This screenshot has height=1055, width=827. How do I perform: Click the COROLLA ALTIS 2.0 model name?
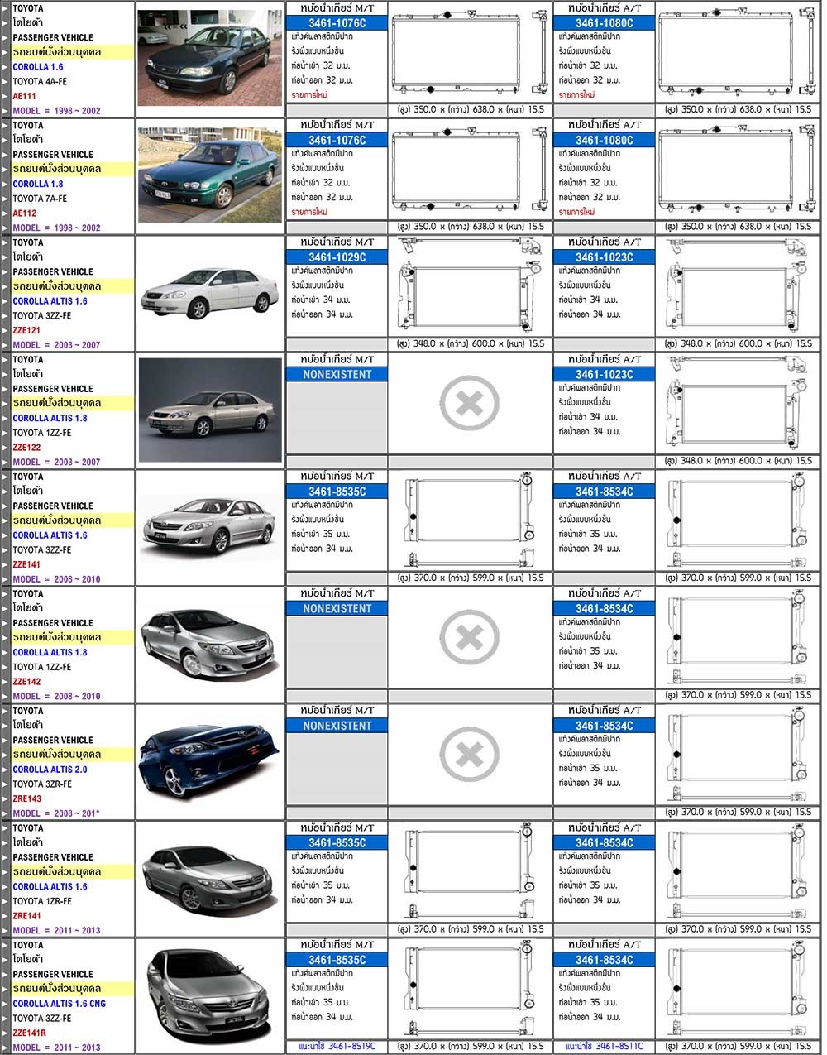50,770
